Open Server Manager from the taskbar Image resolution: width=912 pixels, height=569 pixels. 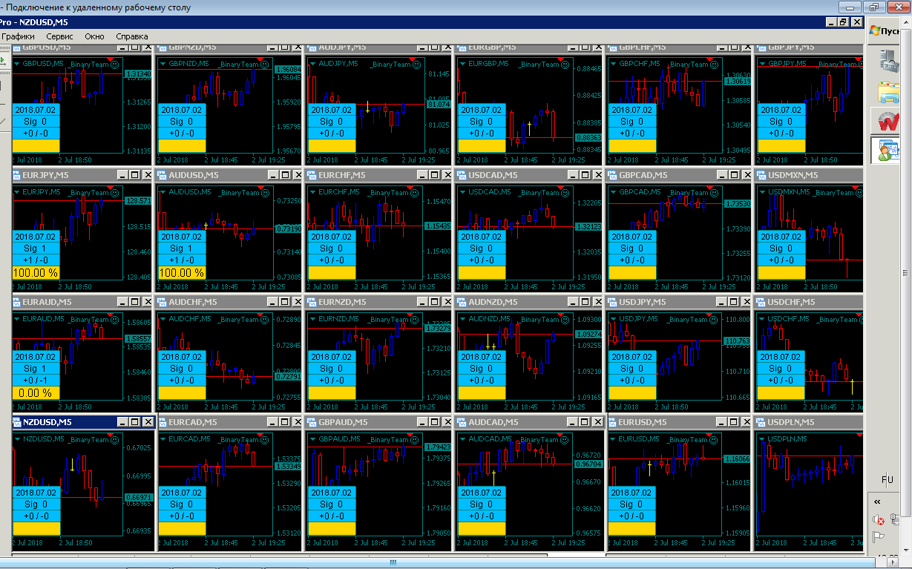[888, 59]
